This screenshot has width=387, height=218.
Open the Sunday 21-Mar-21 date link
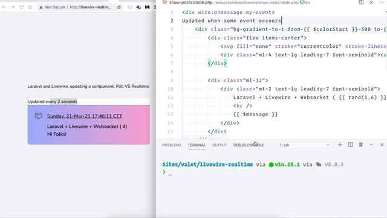(x=85, y=116)
